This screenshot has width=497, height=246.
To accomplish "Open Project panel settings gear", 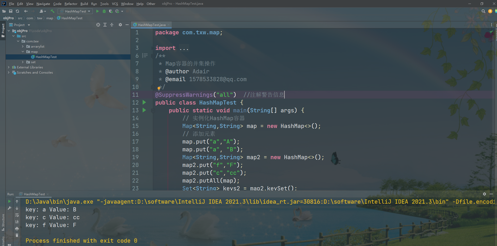I will (x=120, y=25).
